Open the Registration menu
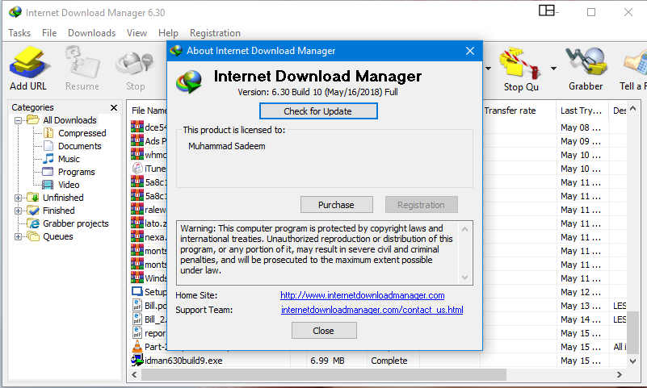This screenshot has width=647, height=388. [215, 33]
